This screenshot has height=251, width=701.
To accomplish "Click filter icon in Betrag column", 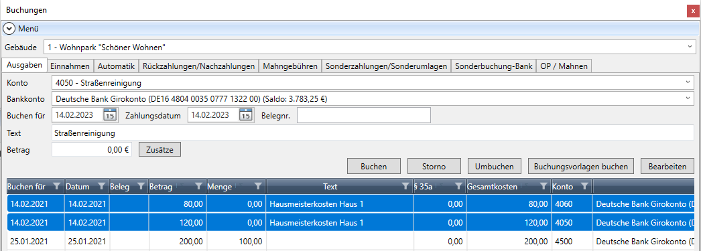I will click(x=199, y=186).
